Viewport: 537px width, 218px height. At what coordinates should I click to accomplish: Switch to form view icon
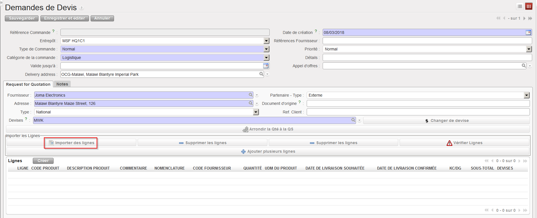click(529, 6)
